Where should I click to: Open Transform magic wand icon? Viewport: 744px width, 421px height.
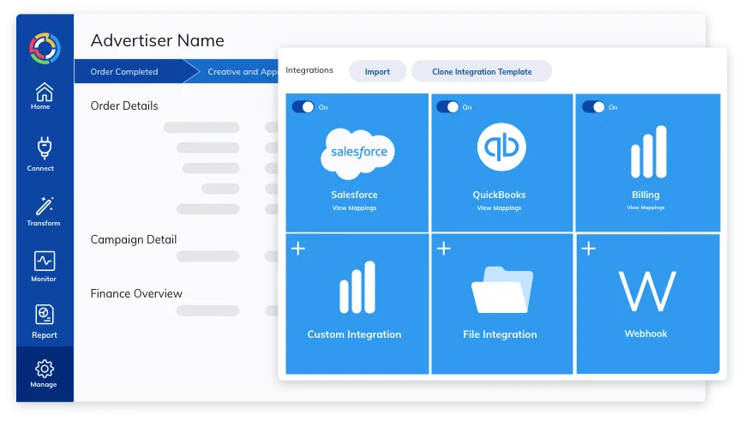coord(45,206)
